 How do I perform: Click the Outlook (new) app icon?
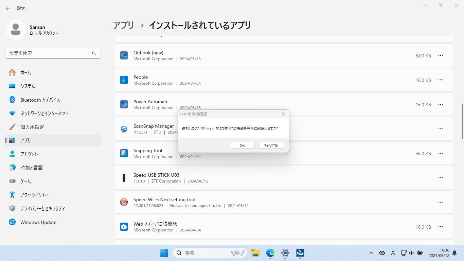tap(124, 55)
